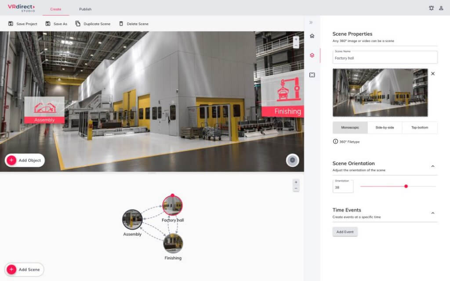Switch to the Publish tab
The height and width of the screenshot is (281, 450).
pos(85,9)
